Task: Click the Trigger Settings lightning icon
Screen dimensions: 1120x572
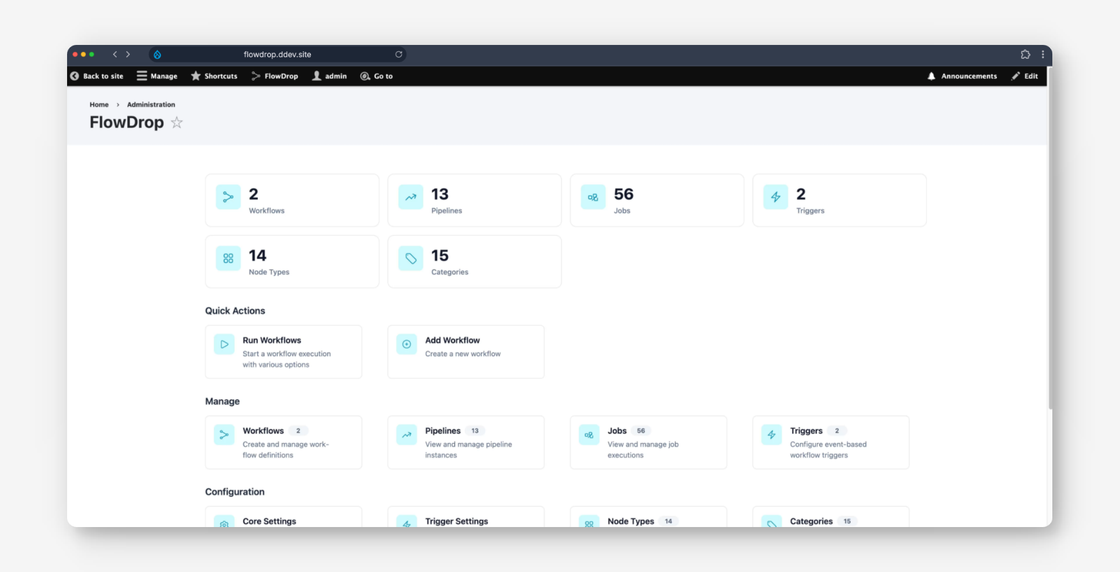Action: (x=407, y=522)
